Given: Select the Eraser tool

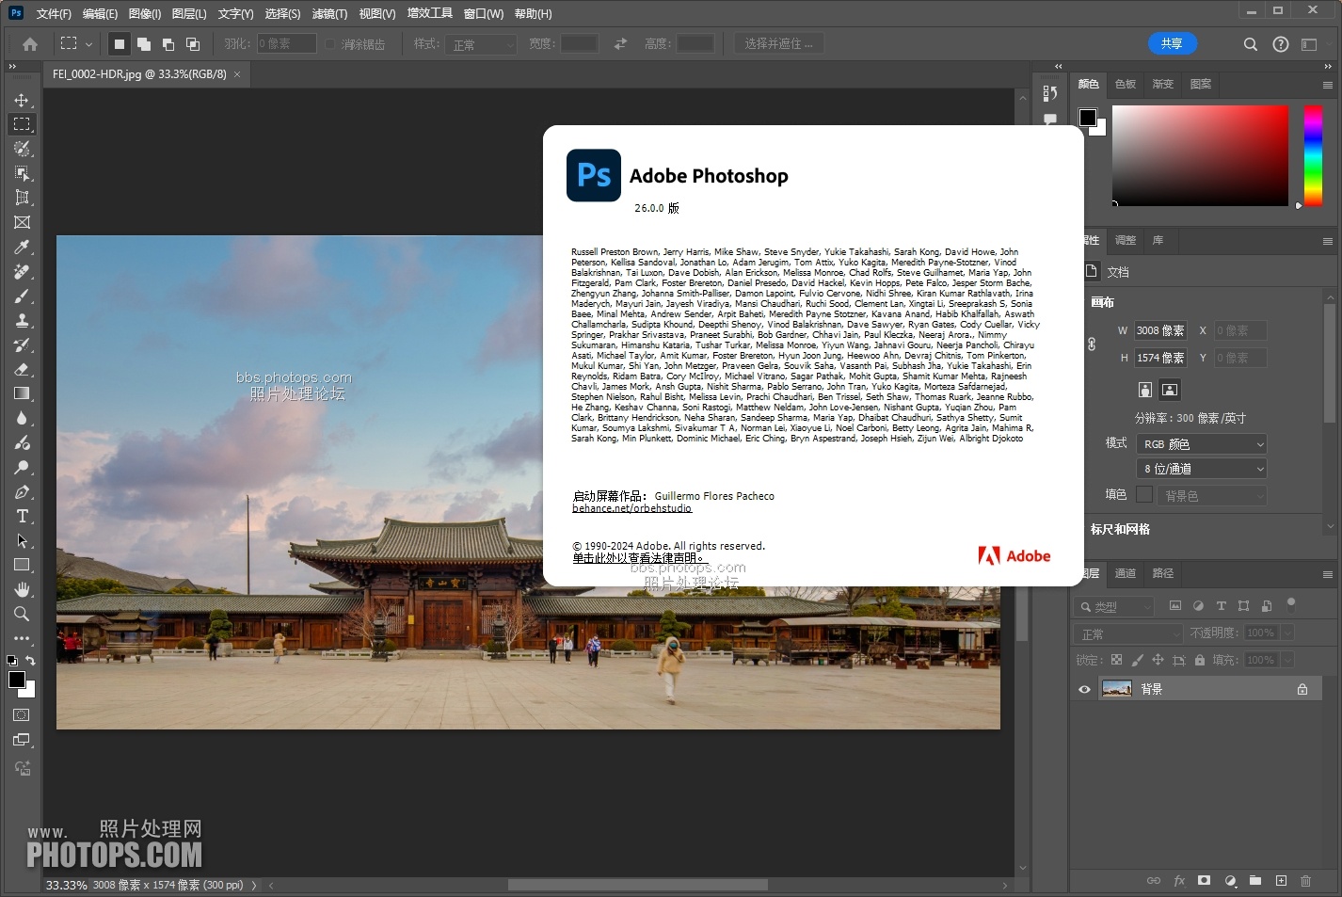Looking at the screenshot, I should click(22, 369).
